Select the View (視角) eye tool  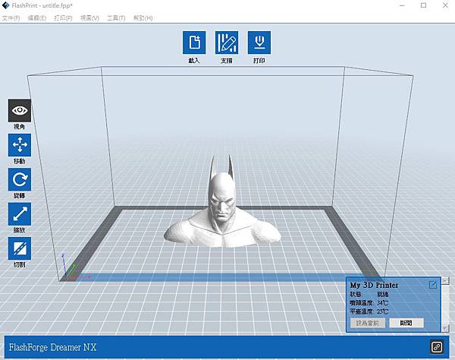click(20, 111)
